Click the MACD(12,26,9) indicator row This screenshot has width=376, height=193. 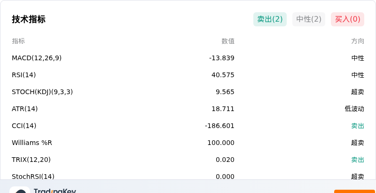pos(188,58)
